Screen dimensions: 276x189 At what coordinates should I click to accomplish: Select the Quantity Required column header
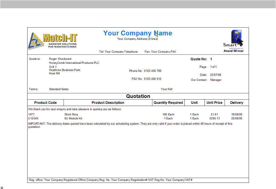pos(168,103)
